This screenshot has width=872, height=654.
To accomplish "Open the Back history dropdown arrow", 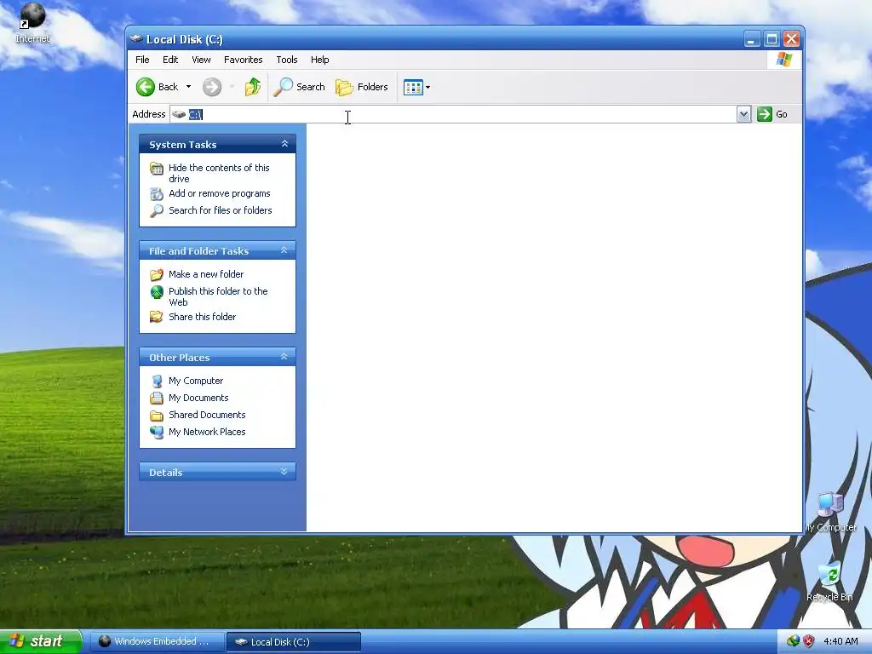I will point(188,87).
